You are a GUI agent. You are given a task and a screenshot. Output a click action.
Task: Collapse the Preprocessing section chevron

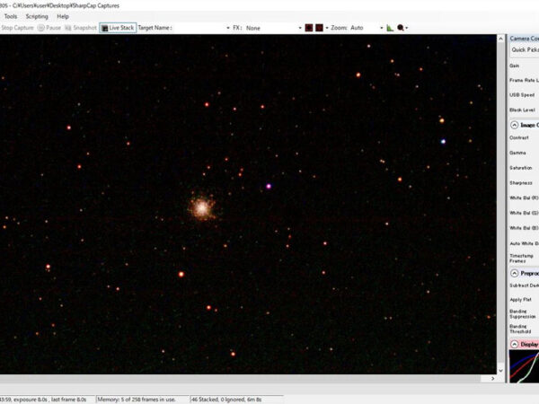pos(514,272)
